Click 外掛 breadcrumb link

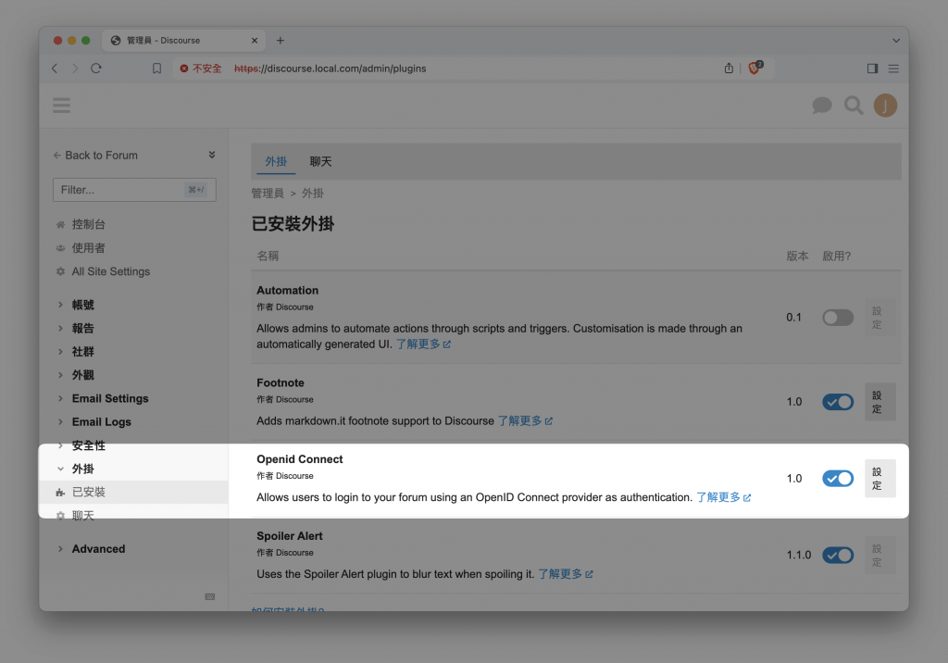click(x=313, y=194)
